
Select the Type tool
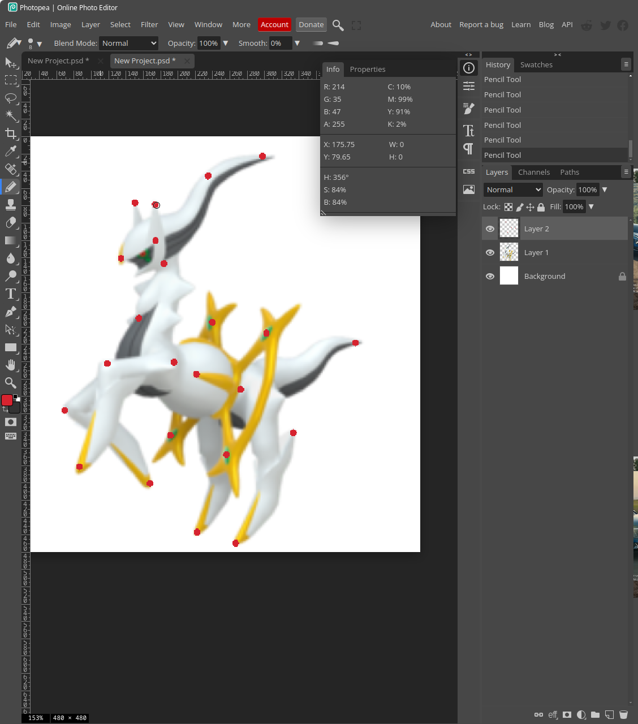coord(10,294)
